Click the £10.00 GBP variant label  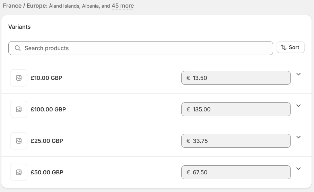pos(46,78)
